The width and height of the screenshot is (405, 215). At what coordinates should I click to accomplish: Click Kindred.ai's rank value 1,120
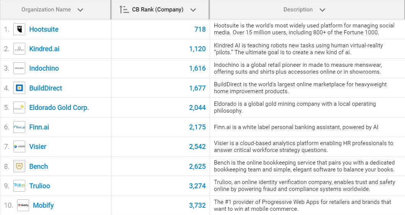pyautogui.click(x=197, y=49)
